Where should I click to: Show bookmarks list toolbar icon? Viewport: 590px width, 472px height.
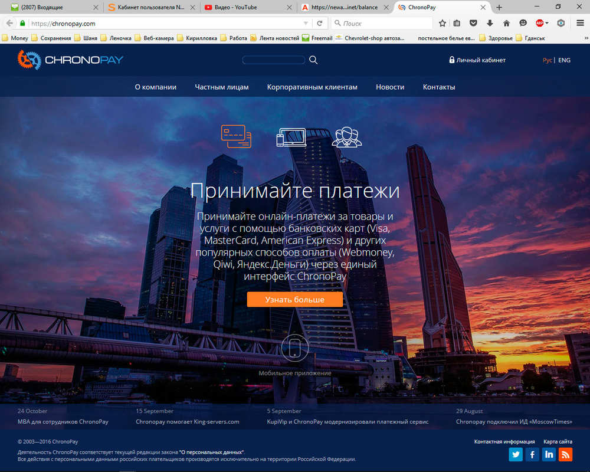(x=457, y=24)
